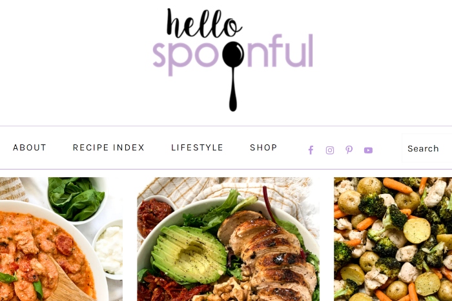Open the Facebook social icon
Viewport: 452px width, 301px height.
pyautogui.click(x=311, y=150)
